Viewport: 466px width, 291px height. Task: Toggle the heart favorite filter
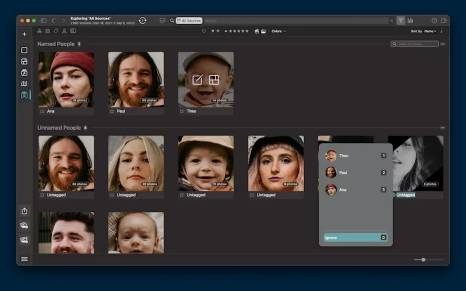204,31
